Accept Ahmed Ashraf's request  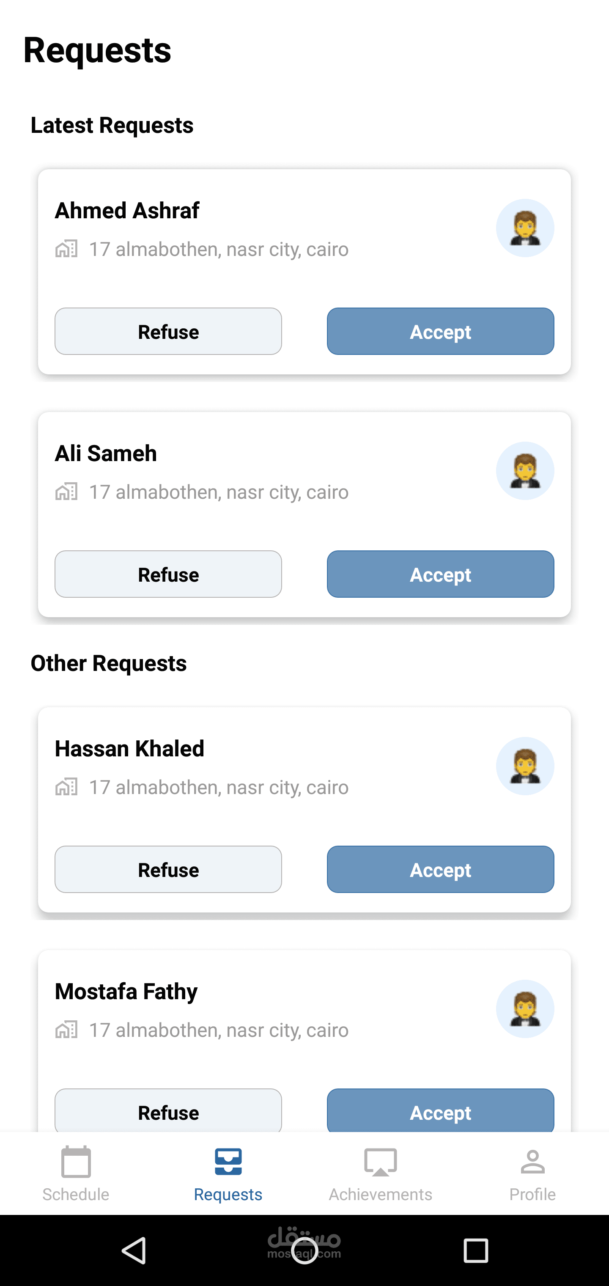click(440, 332)
